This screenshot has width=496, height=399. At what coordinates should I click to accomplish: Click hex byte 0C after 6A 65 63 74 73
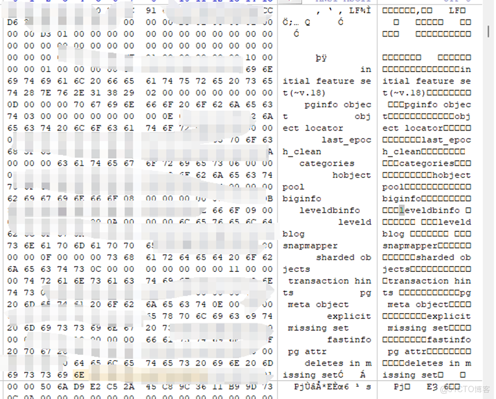coord(96,269)
